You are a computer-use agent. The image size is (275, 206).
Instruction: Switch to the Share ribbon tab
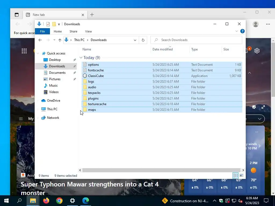73,31
